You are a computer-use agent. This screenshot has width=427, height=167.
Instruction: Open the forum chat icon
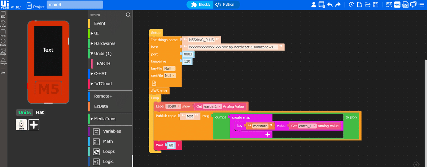coord(413,5)
